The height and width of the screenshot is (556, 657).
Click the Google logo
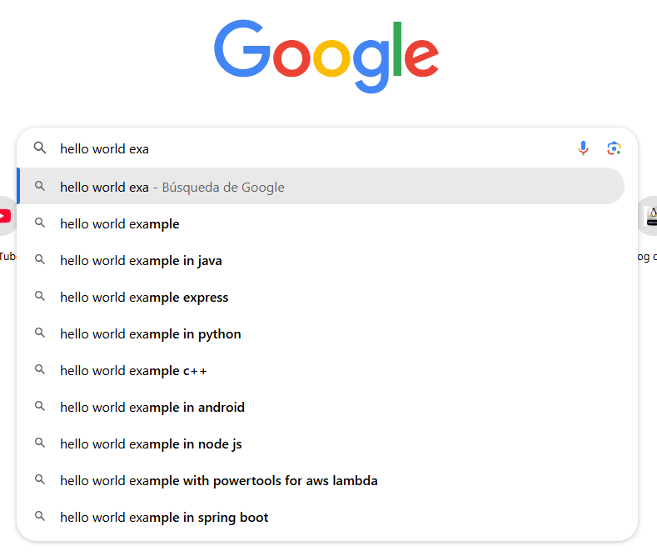click(326, 57)
